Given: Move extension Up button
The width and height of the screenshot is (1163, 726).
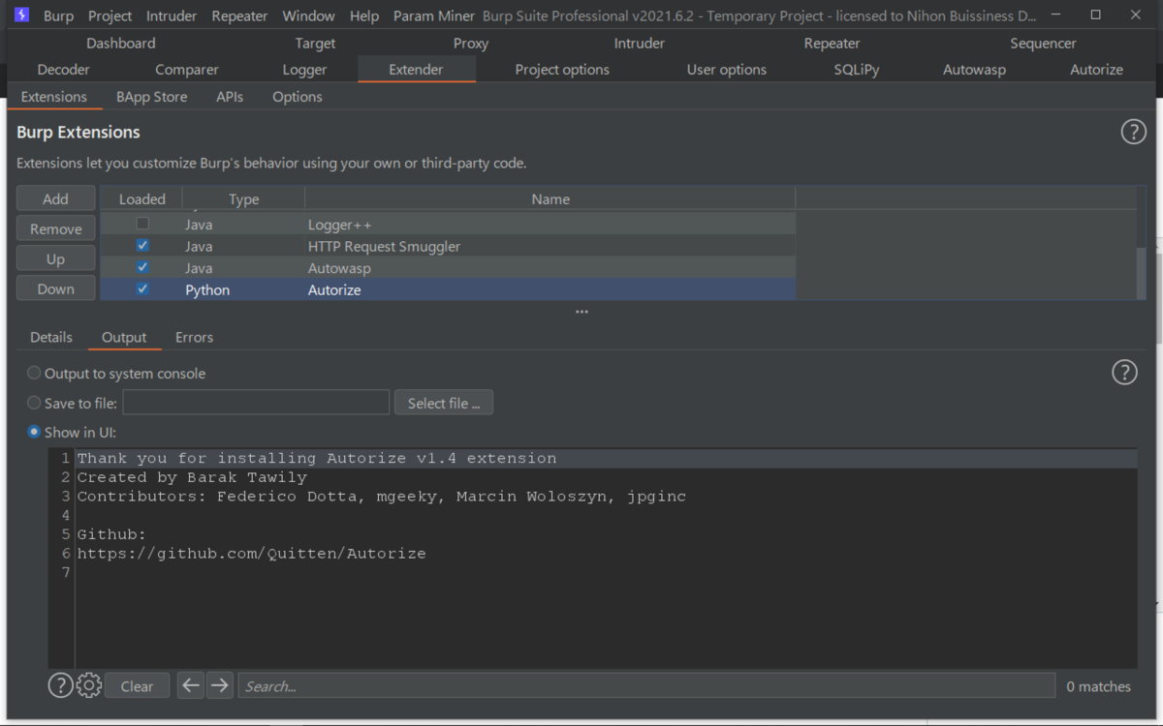Looking at the screenshot, I should pos(56,258).
